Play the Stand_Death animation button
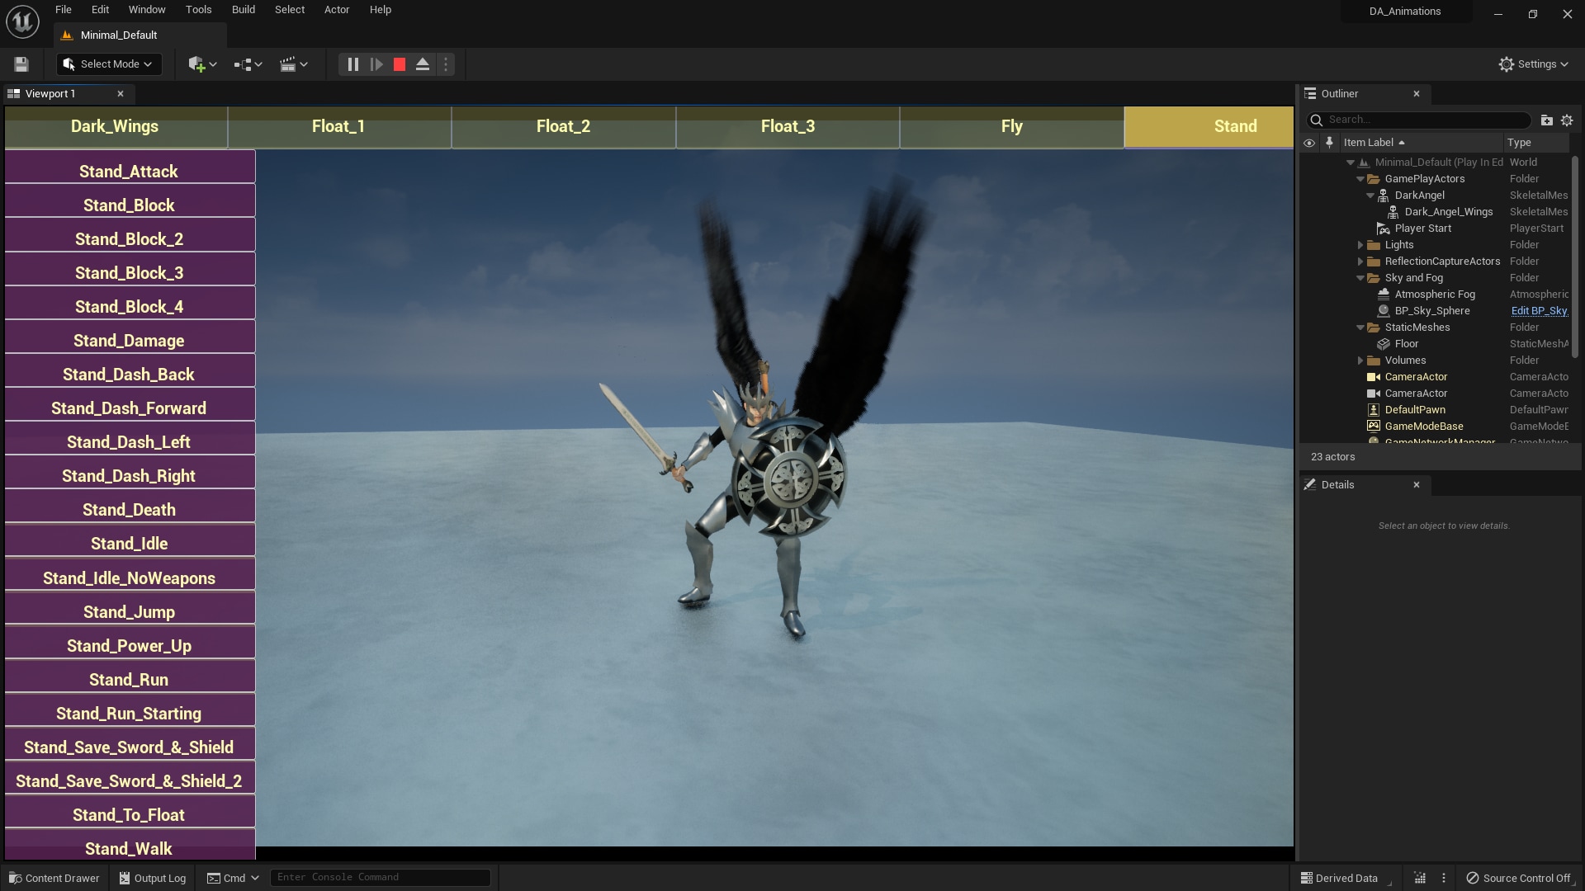 pos(129,510)
